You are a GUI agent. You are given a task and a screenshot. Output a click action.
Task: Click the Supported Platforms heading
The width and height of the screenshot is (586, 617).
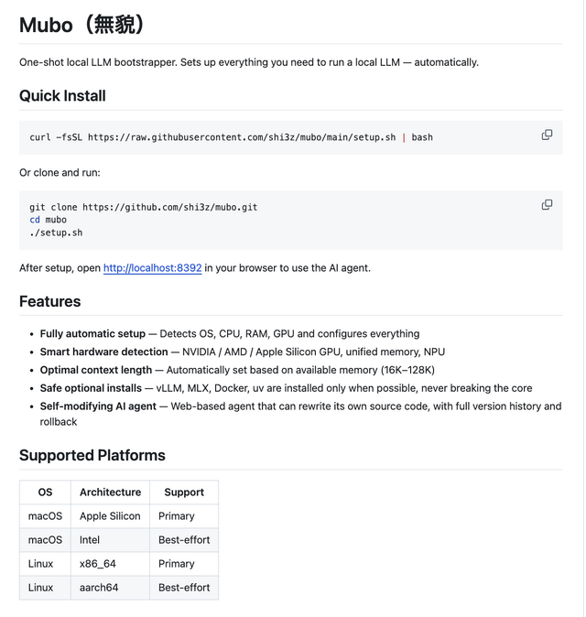click(92, 455)
